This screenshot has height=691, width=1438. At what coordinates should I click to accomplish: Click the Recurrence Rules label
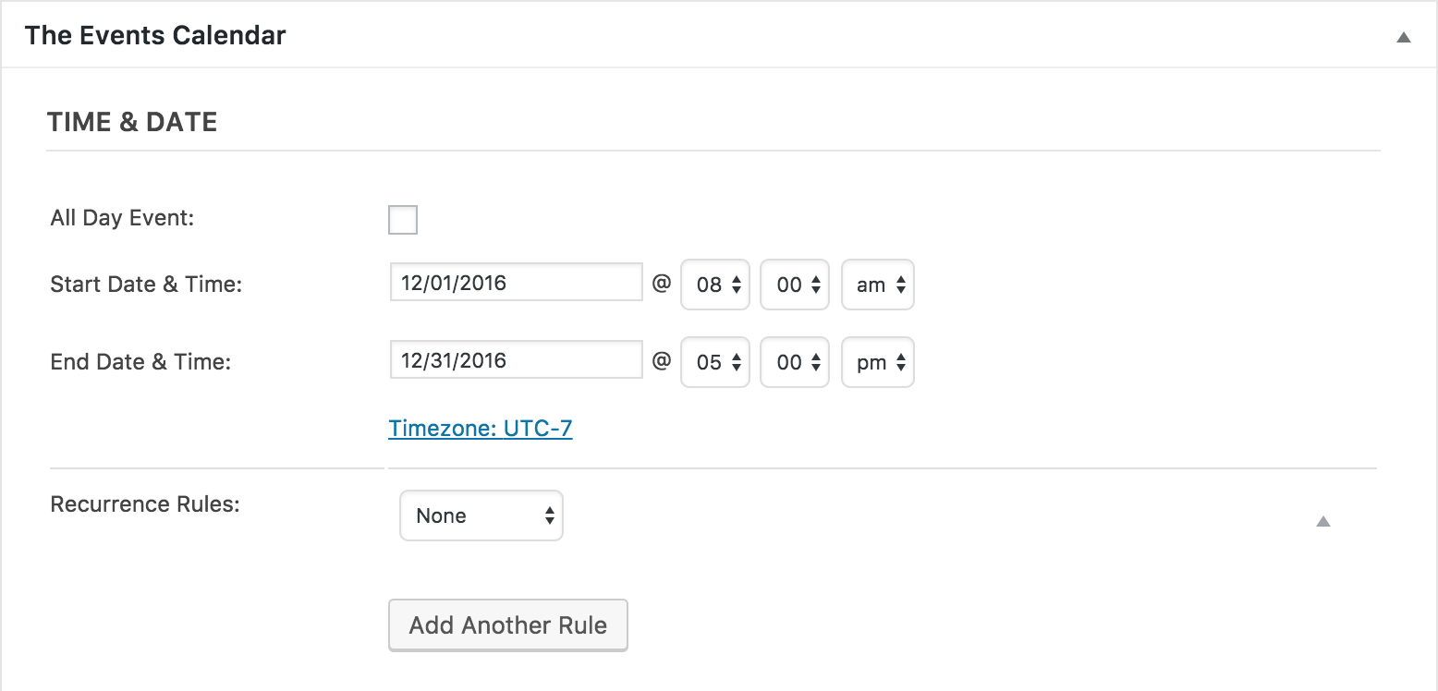(x=145, y=504)
